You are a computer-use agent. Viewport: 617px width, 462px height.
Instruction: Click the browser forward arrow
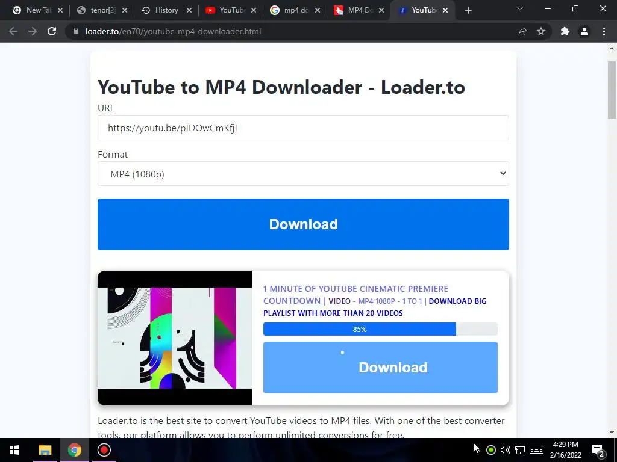pos(33,31)
